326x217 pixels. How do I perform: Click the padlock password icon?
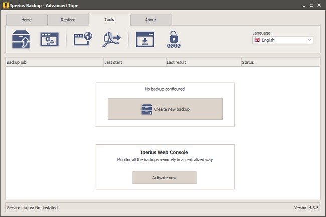[173, 39]
